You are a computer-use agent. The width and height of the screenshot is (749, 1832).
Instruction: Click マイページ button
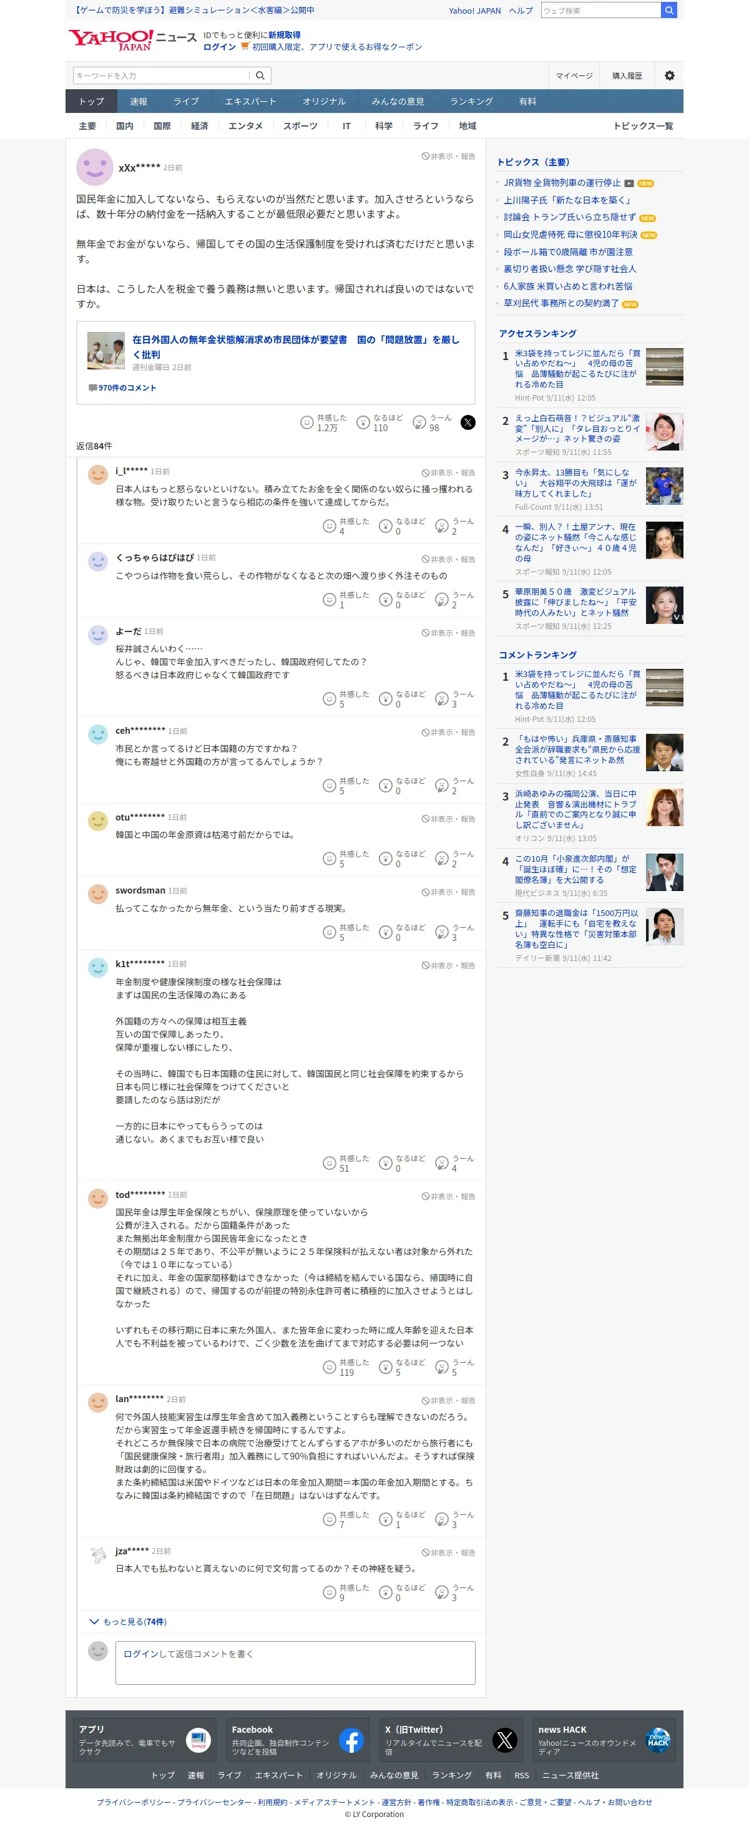pos(574,76)
